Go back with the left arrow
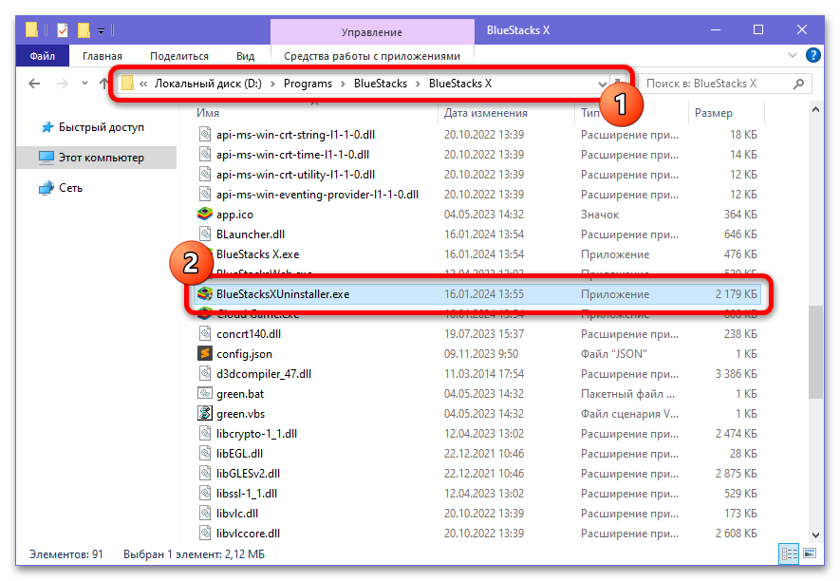 [x=34, y=84]
